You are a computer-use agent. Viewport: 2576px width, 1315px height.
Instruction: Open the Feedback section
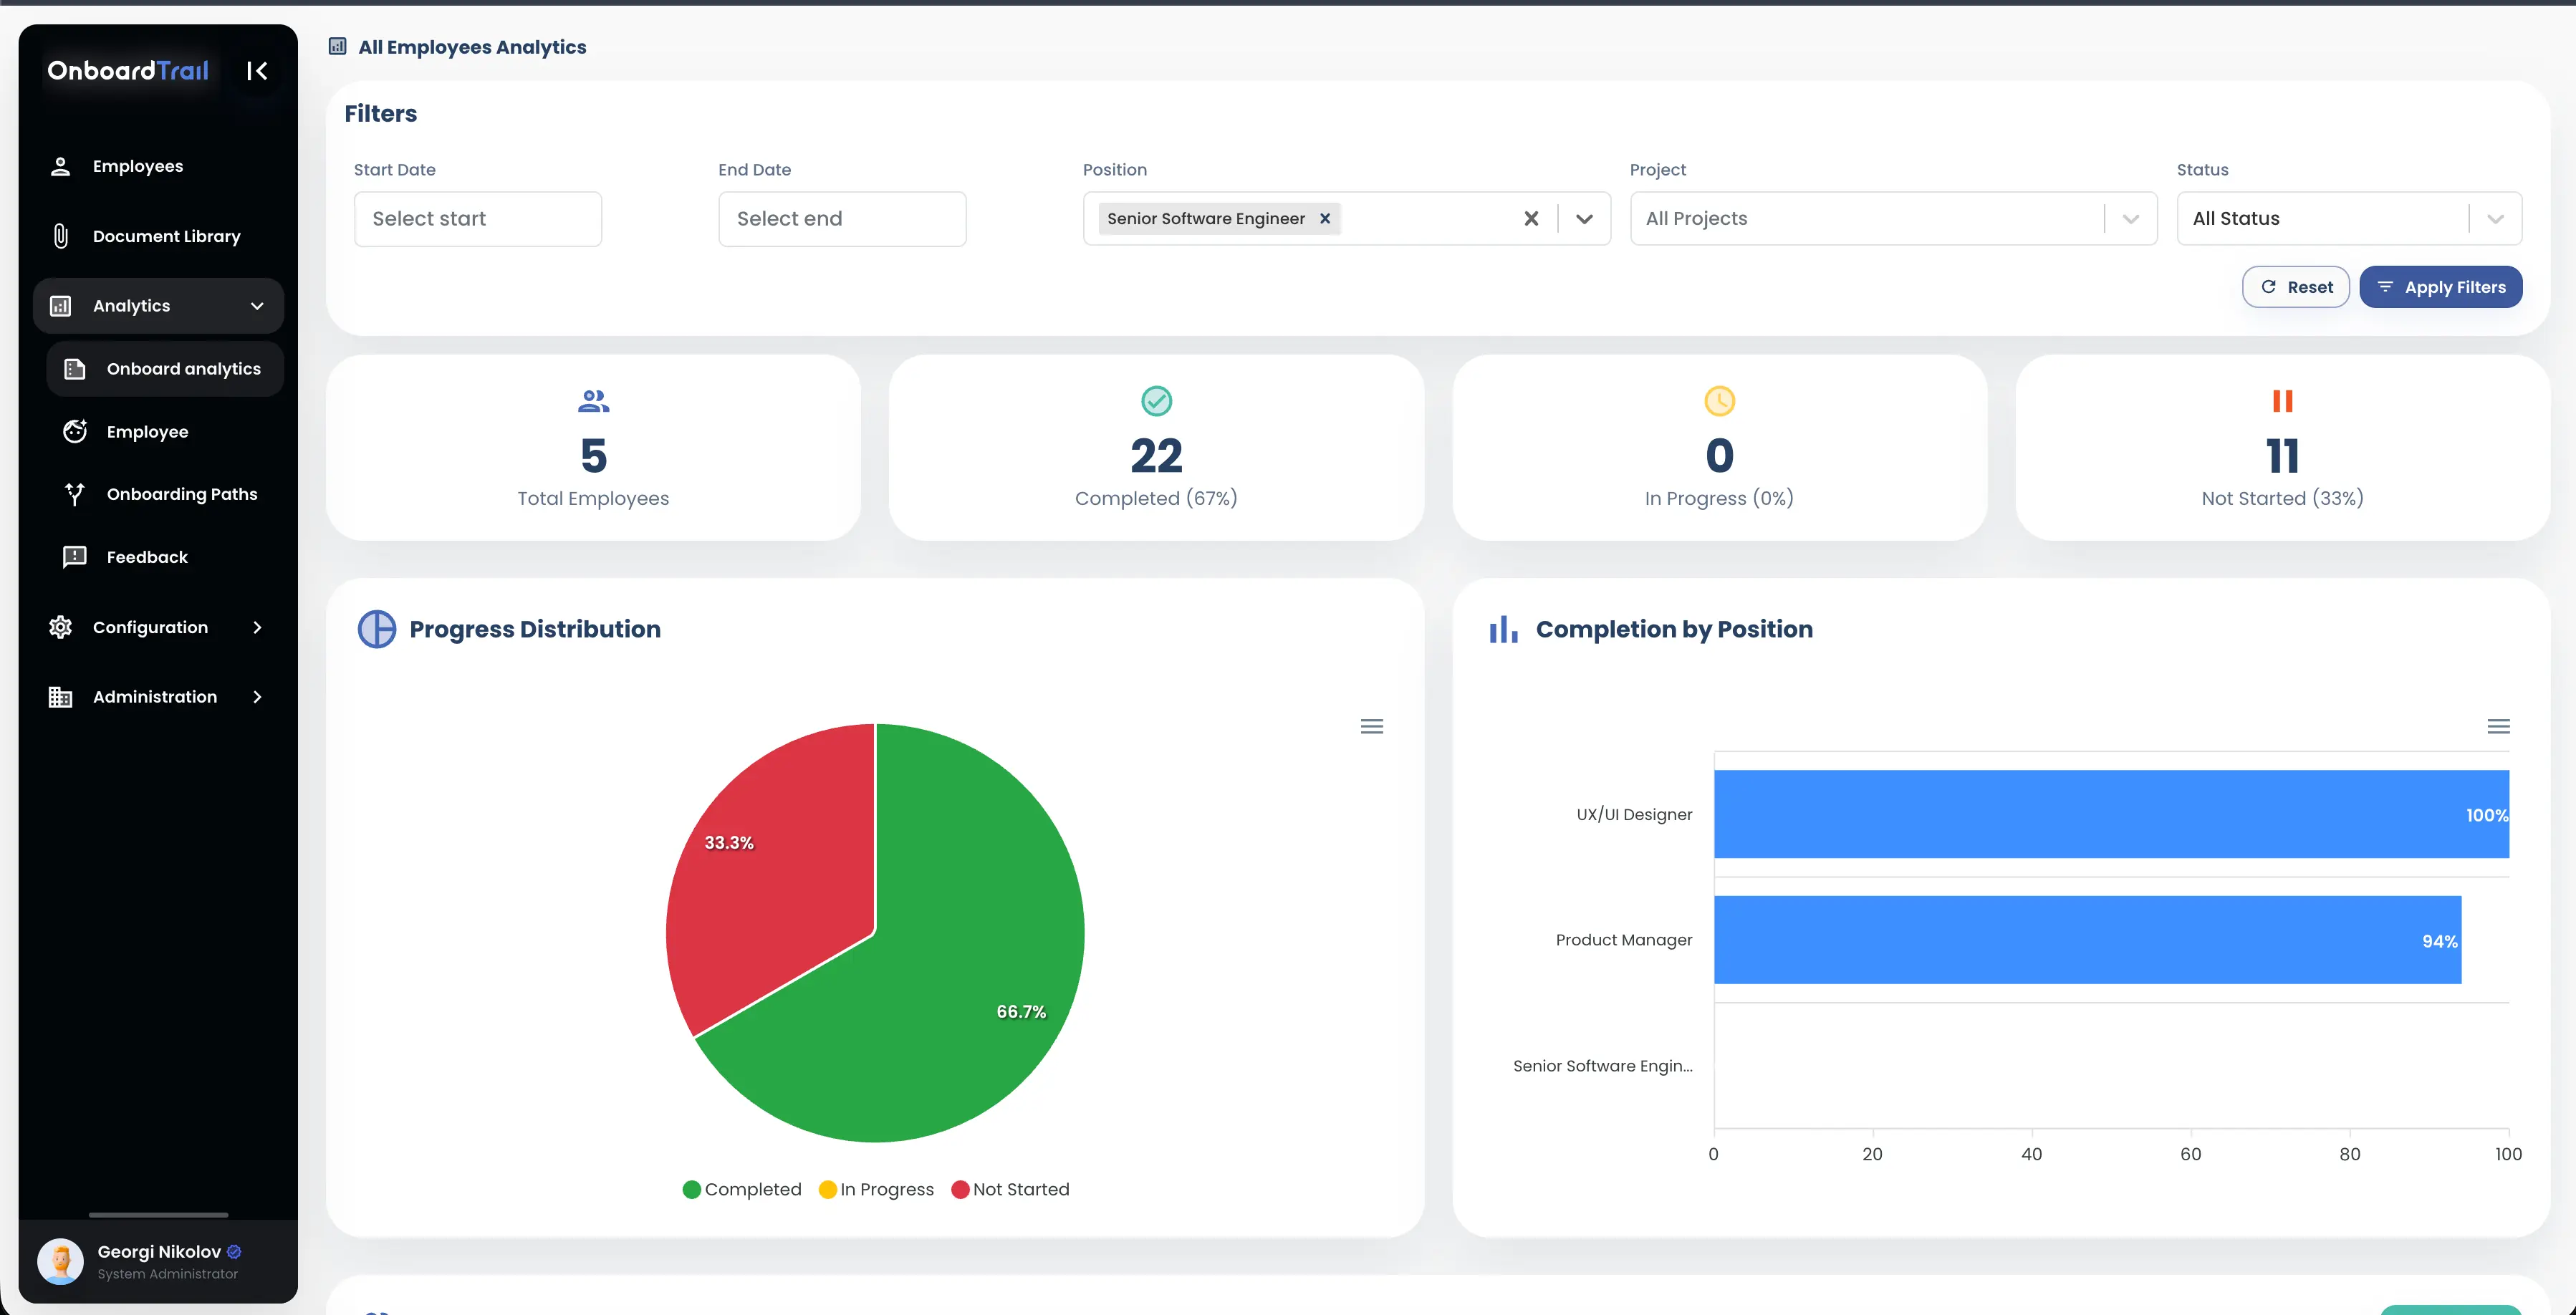tap(146, 557)
